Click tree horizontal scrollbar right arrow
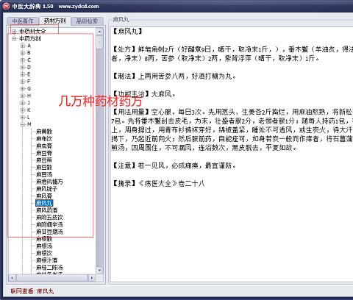Screen dimensions: 353x300 tap(91, 278)
